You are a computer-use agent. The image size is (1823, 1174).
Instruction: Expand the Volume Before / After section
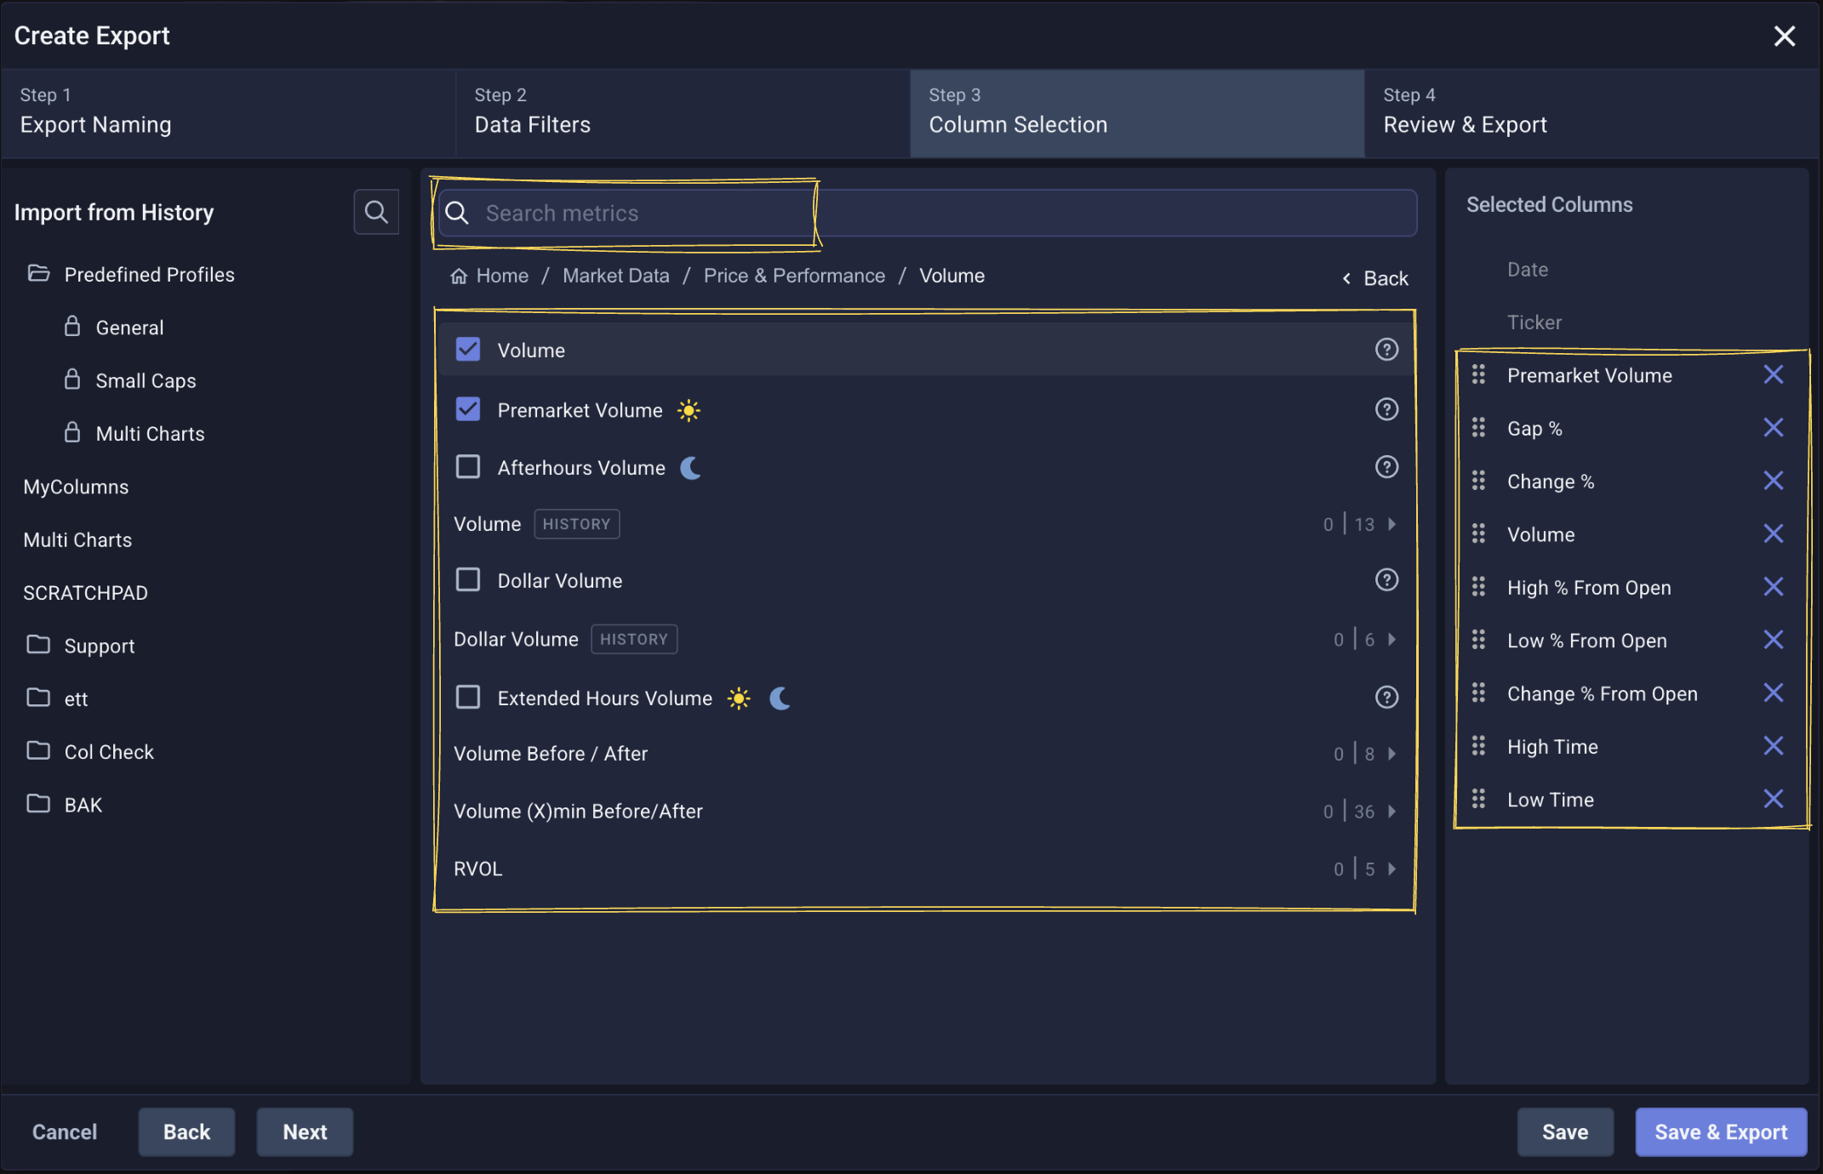tap(1392, 753)
